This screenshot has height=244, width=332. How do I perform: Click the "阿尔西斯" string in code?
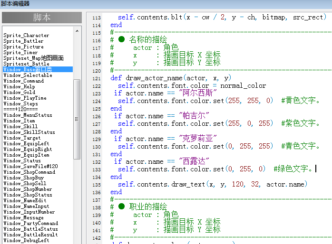pos(197,93)
